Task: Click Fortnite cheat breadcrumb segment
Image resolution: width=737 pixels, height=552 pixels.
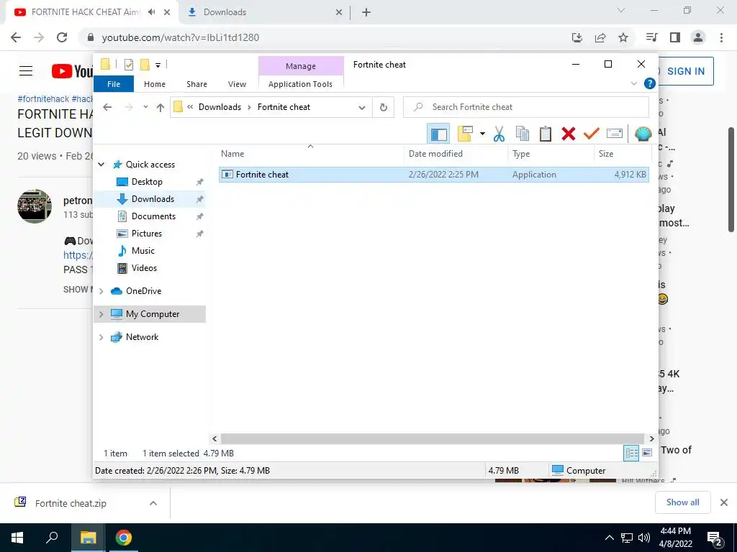Action: [284, 107]
